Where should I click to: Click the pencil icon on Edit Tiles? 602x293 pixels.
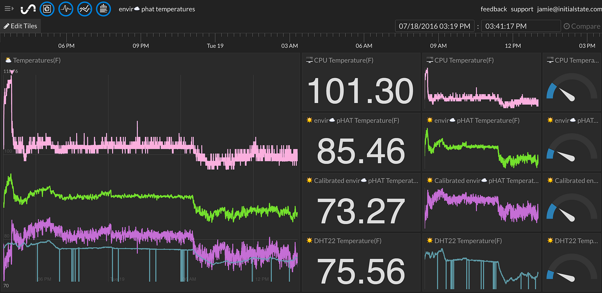click(6, 26)
